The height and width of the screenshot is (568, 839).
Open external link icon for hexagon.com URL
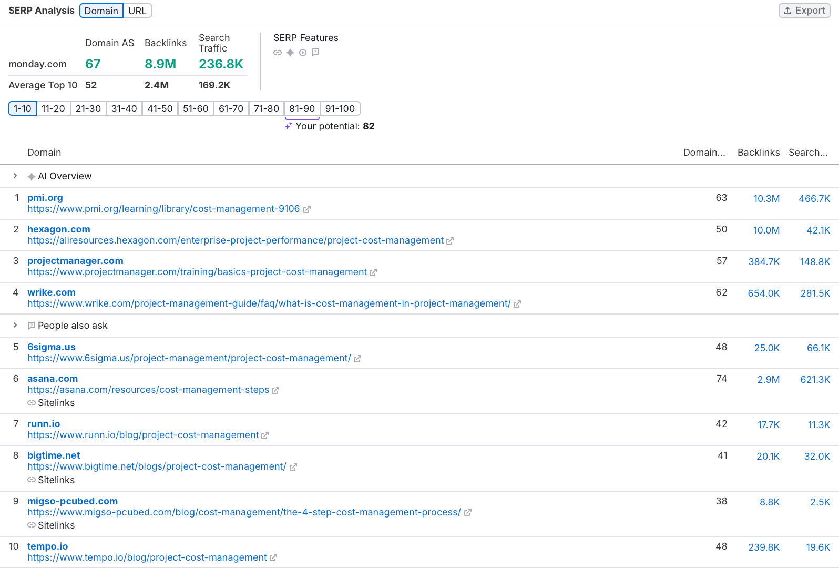pyautogui.click(x=450, y=241)
